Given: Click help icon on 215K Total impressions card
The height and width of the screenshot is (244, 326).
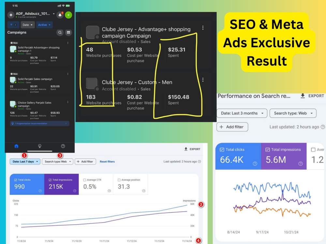Looking at the screenshot, I should tap(75, 191).
